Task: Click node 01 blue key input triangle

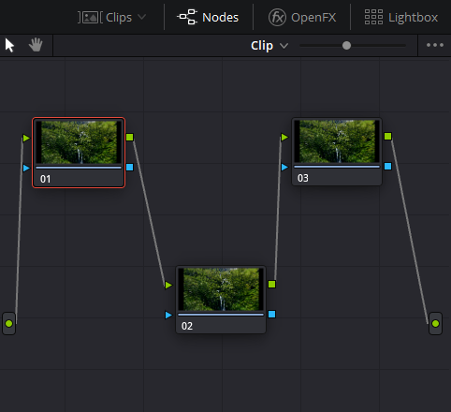Action: (26, 169)
